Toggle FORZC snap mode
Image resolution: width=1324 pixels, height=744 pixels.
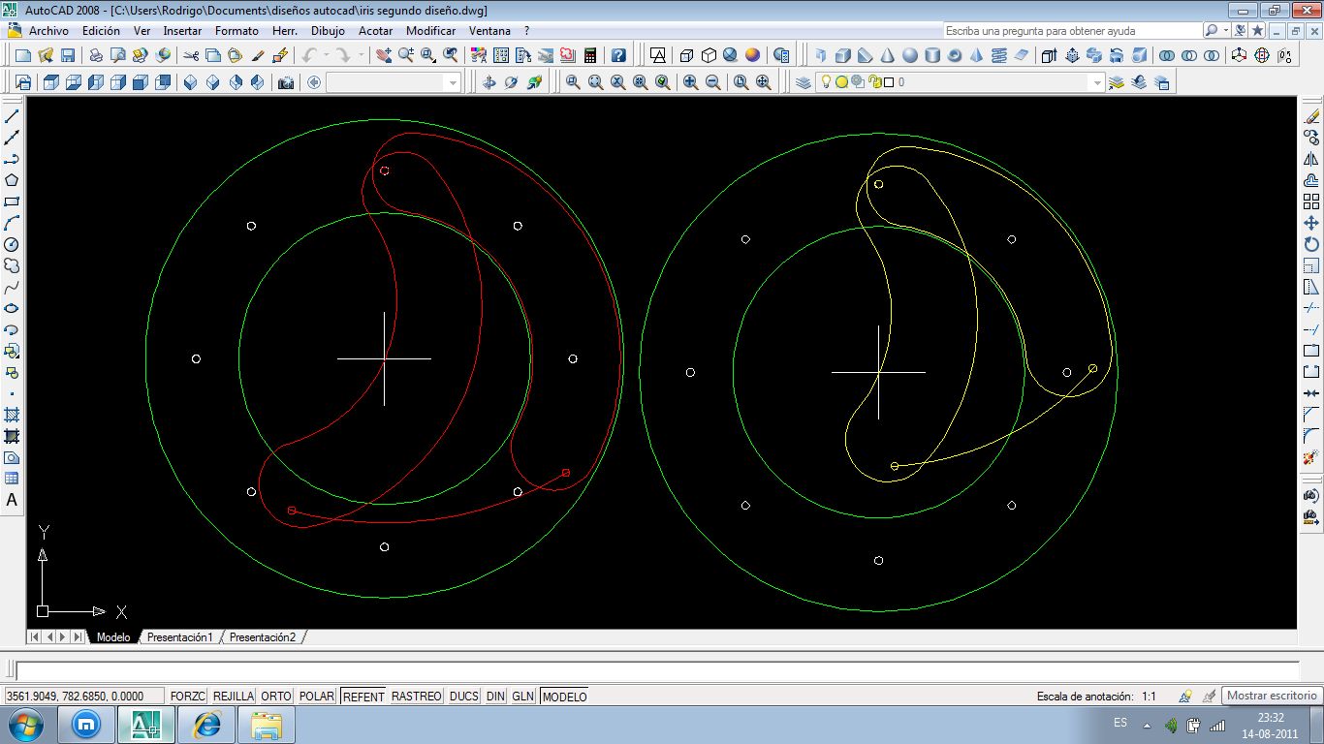pyautogui.click(x=188, y=696)
